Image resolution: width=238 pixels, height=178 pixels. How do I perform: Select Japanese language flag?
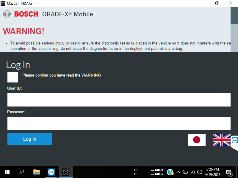pos(196,140)
